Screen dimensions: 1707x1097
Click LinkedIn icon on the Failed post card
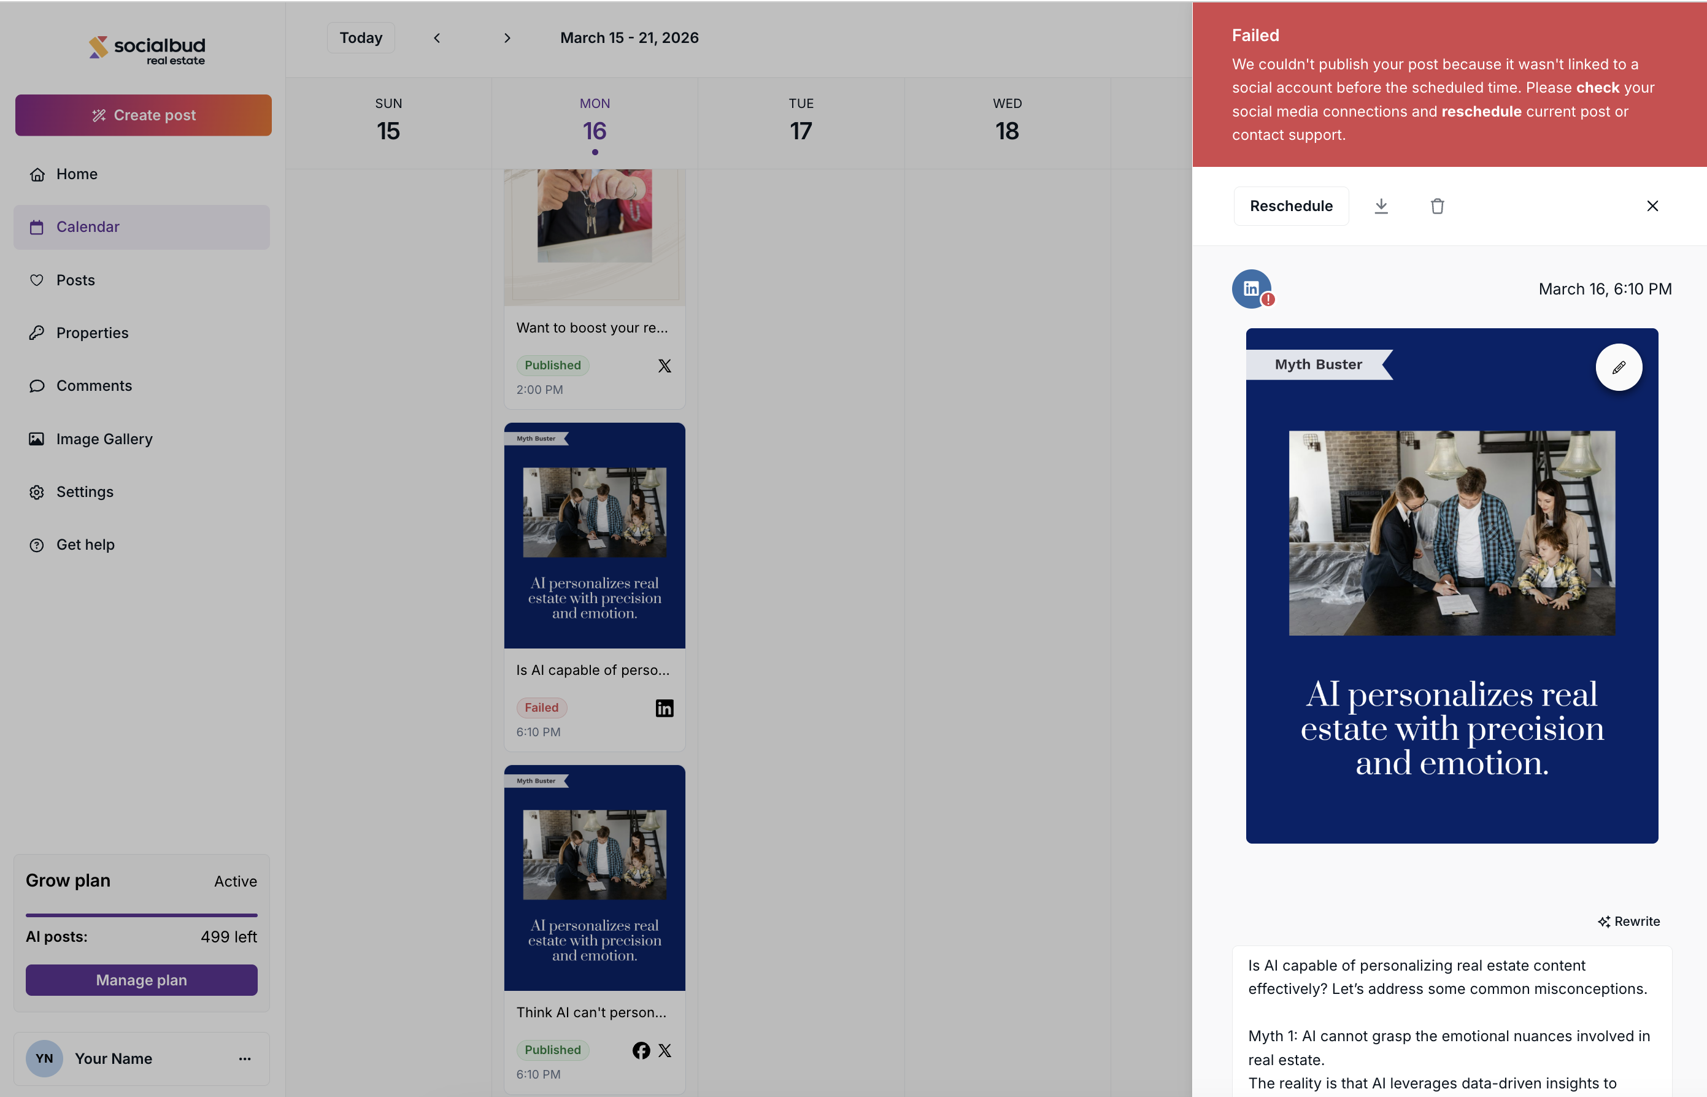point(664,707)
